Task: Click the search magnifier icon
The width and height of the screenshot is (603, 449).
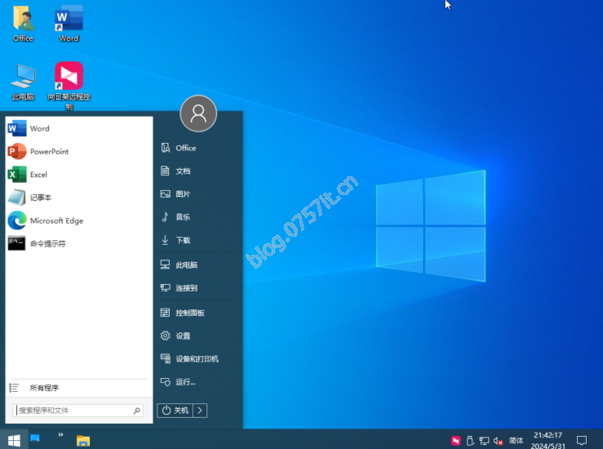Action: [x=136, y=411]
